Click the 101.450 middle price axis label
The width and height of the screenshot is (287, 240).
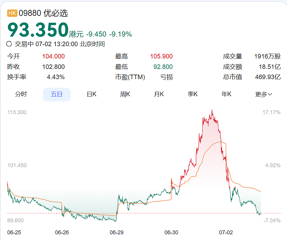(x=17, y=165)
